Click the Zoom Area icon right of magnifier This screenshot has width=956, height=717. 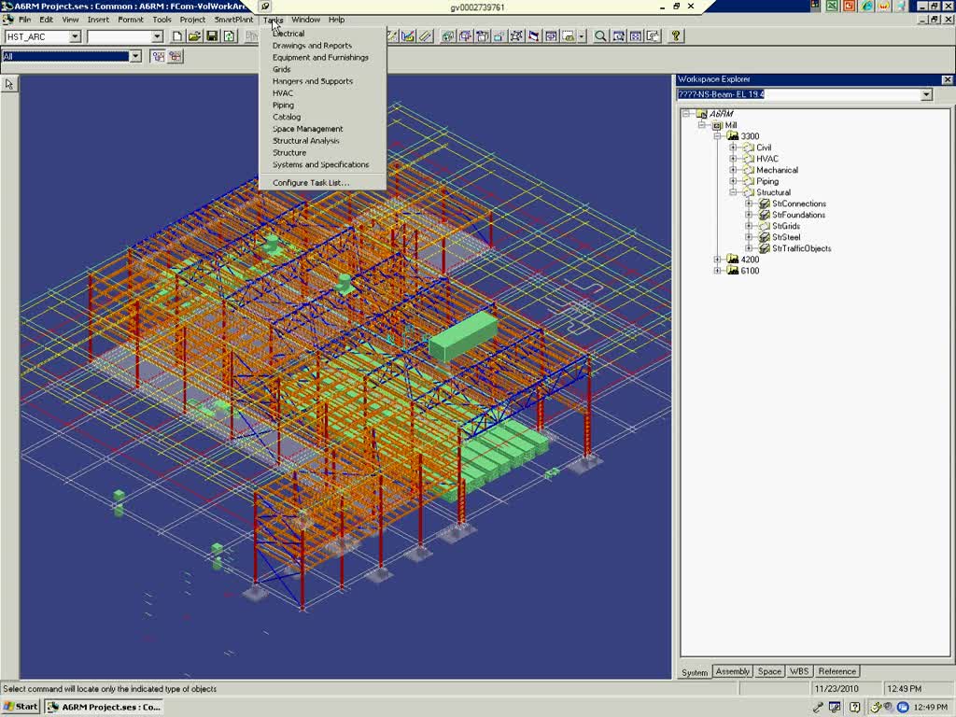[618, 36]
